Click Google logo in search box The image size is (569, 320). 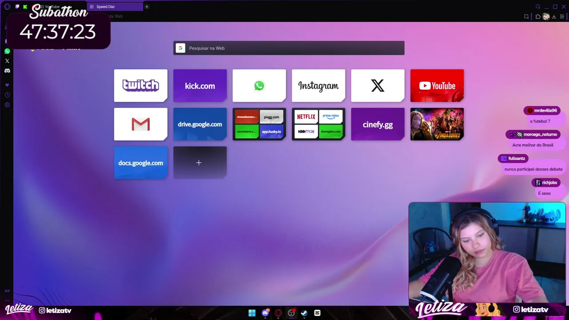click(x=180, y=48)
